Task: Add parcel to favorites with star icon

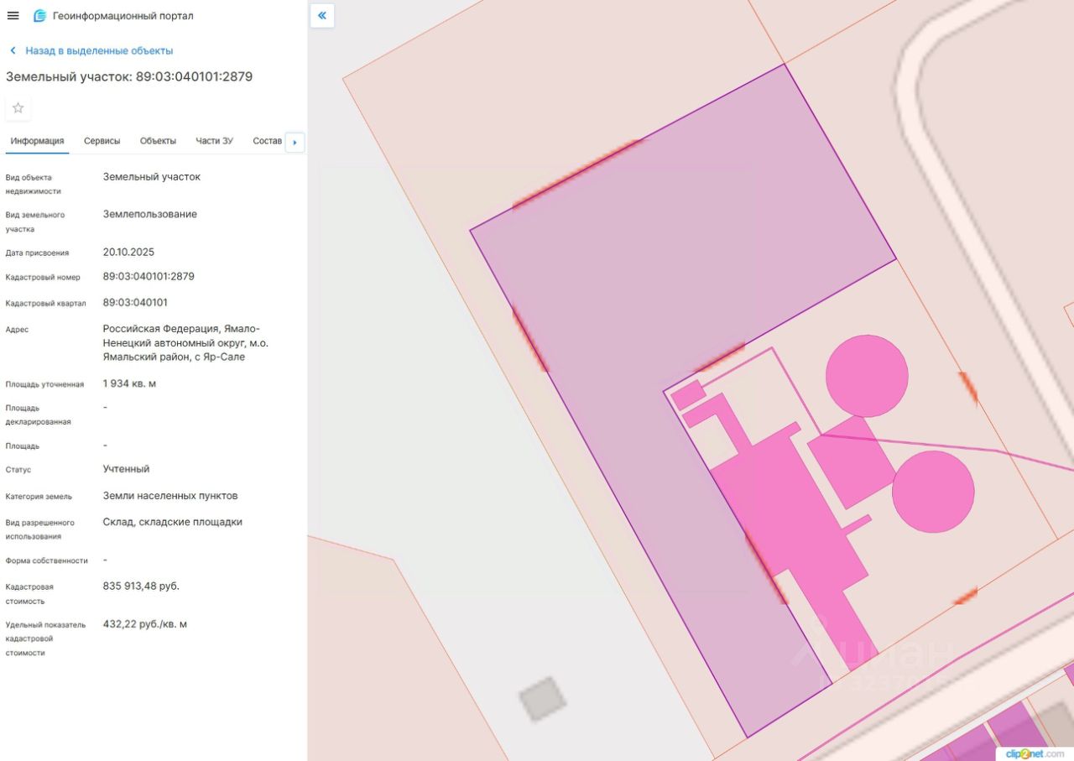Action: click(x=18, y=108)
